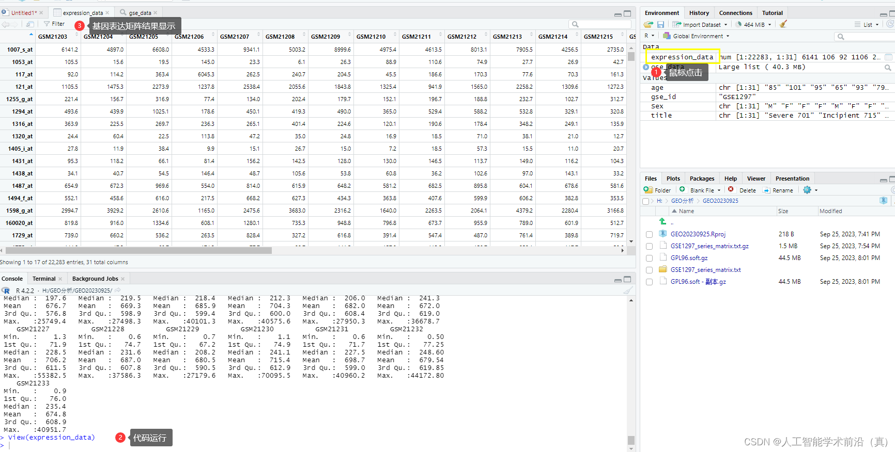The height and width of the screenshot is (452, 895).
Task: Refresh the Environment pane
Action: 890,24
